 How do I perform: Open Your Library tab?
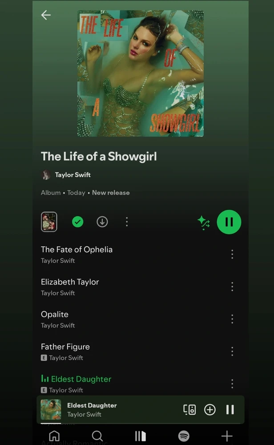(x=141, y=436)
